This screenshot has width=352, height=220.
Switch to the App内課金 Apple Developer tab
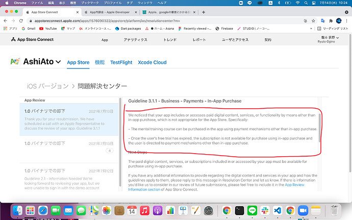(110, 12)
